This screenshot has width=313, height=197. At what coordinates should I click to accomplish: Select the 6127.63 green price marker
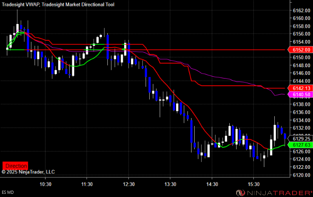tap(300, 145)
